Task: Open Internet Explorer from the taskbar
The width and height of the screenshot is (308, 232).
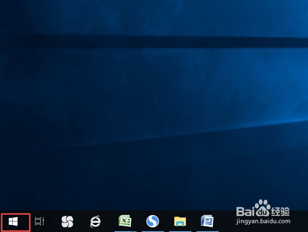Action: 95,222
